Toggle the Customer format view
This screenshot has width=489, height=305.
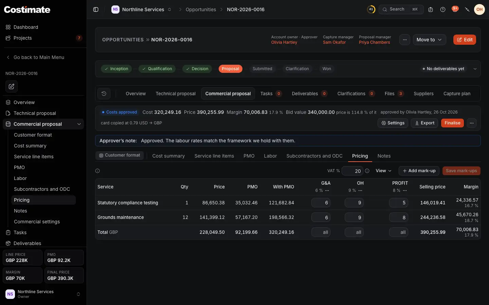click(x=120, y=155)
